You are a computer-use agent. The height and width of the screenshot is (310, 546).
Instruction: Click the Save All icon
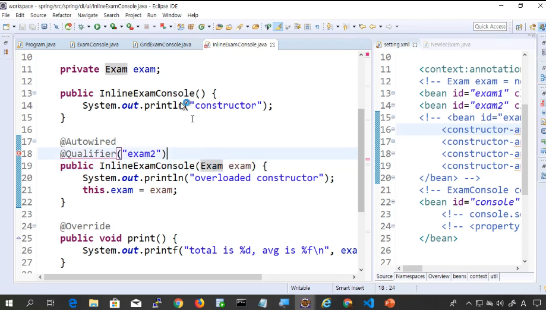coord(32,27)
